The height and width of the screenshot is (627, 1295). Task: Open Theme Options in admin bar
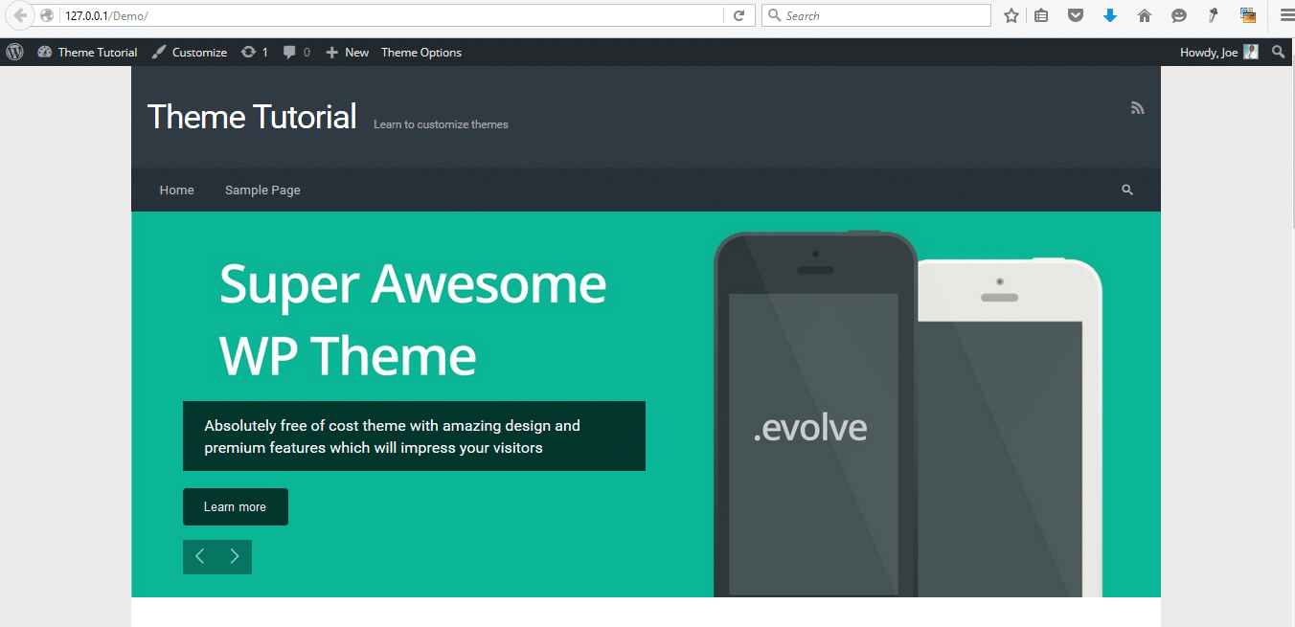coord(421,53)
